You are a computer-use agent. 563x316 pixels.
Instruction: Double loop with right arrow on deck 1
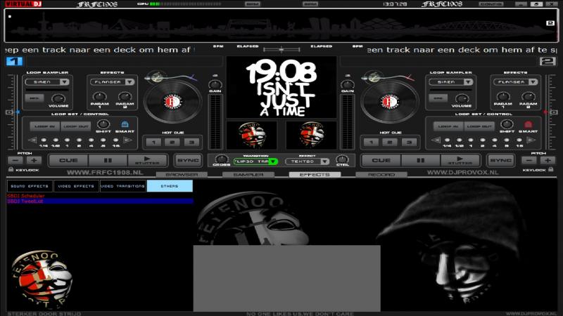pyautogui.click(x=127, y=140)
